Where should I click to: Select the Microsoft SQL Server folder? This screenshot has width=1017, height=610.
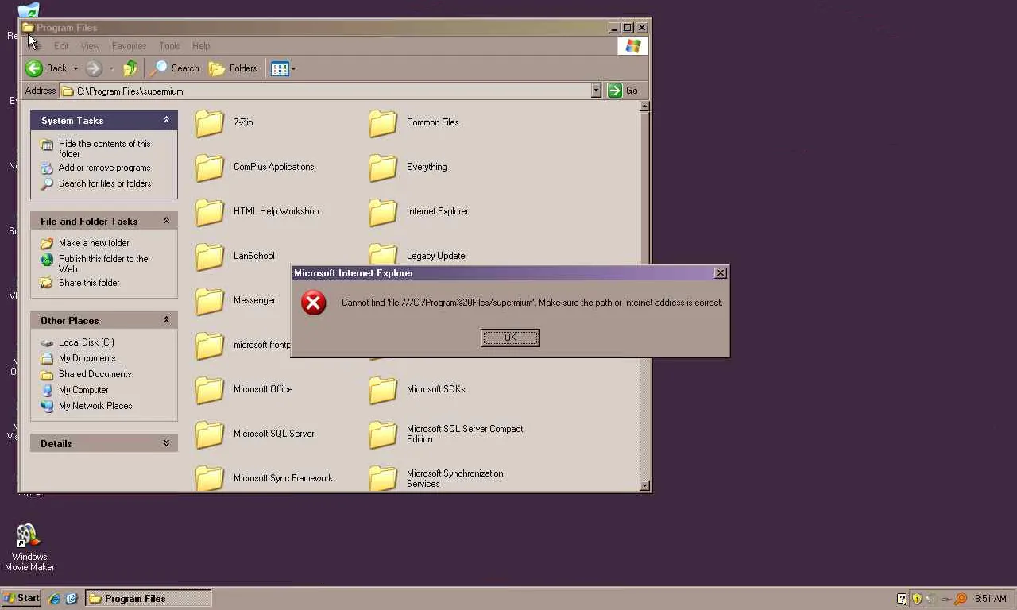tap(255, 434)
